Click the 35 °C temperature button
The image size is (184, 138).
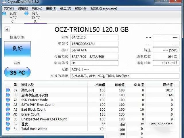pos(17,72)
